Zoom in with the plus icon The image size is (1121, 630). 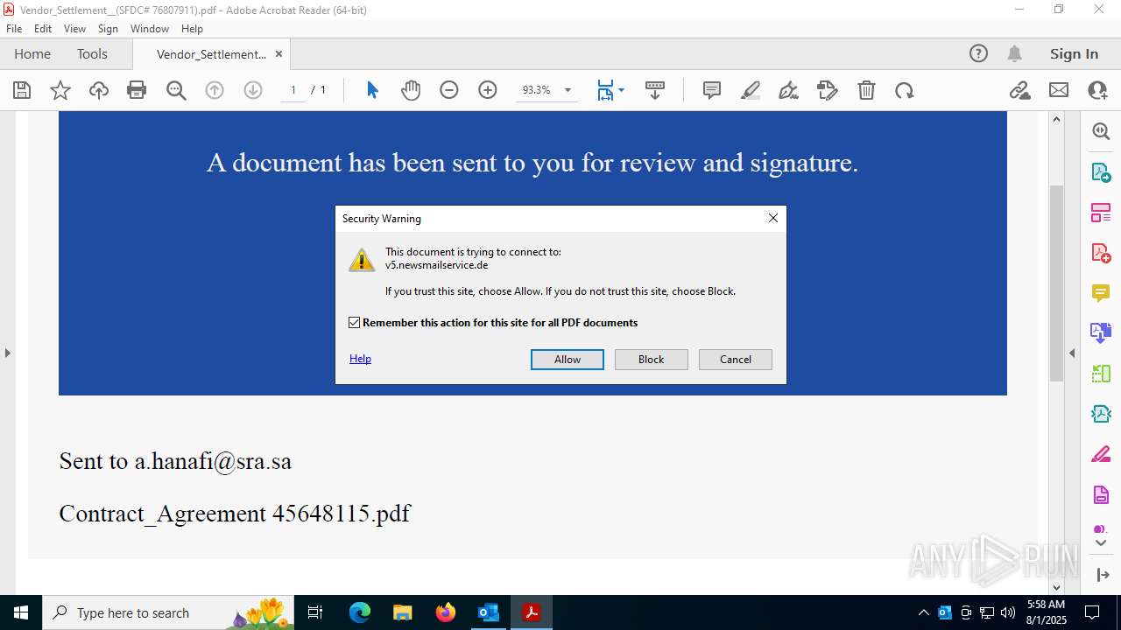[x=488, y=90]
